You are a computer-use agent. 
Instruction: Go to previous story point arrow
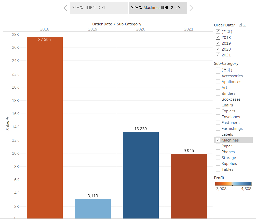pos(65,8)
